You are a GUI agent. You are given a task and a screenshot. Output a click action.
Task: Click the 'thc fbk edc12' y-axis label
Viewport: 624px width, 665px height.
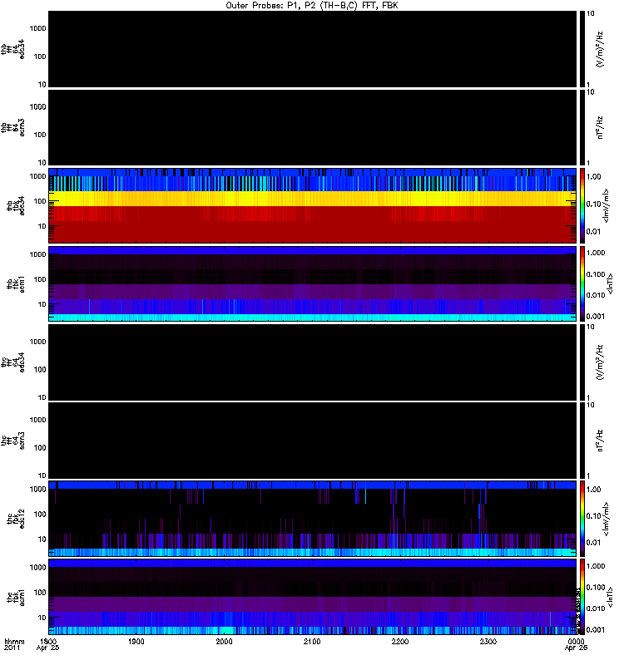(x=16, y=518)
